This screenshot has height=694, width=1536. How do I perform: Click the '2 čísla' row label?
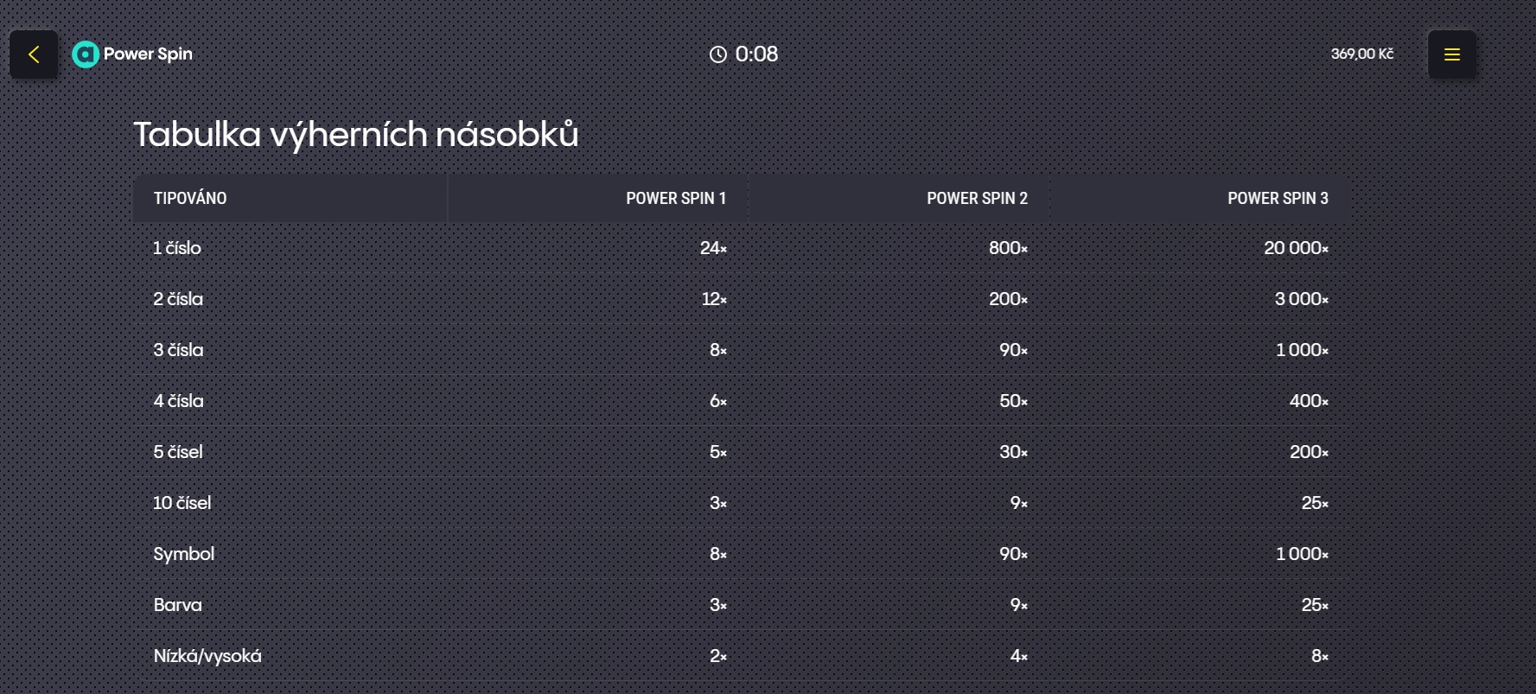(x=178, y=299)
